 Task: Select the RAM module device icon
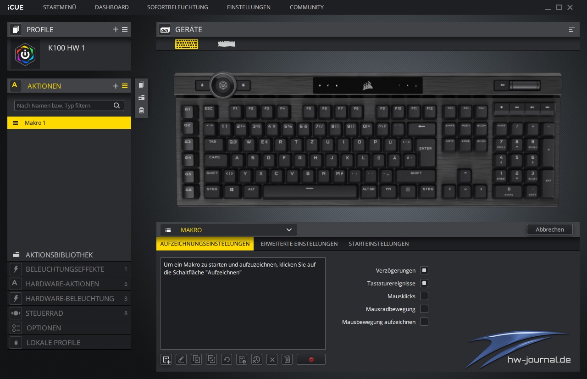click(227, 44)
